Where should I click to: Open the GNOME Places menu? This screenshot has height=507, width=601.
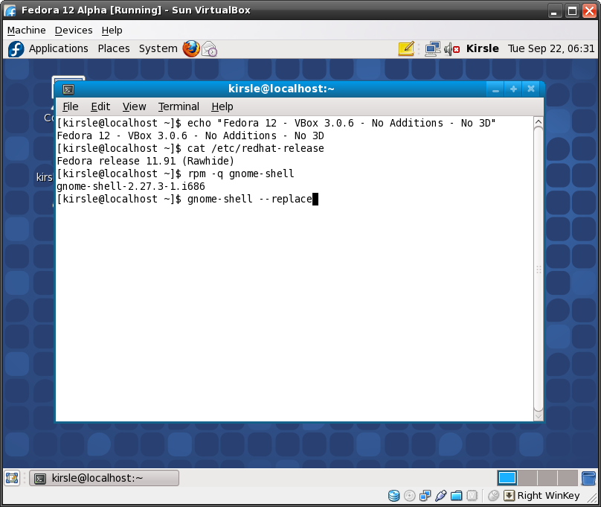click(x=114, y=48)
